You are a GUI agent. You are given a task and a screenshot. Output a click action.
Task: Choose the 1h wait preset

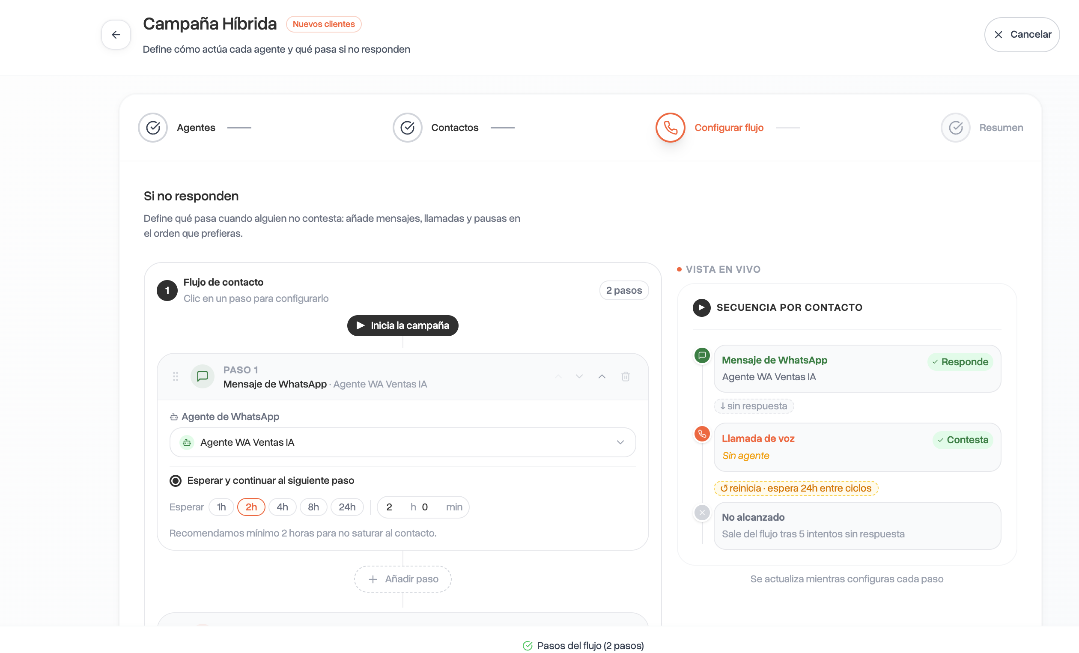coord(221,507)
